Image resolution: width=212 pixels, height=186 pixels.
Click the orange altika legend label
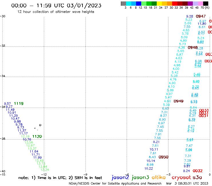tap(158, 177)
